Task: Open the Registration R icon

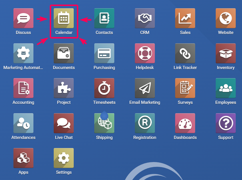Action: coord(145,123)
